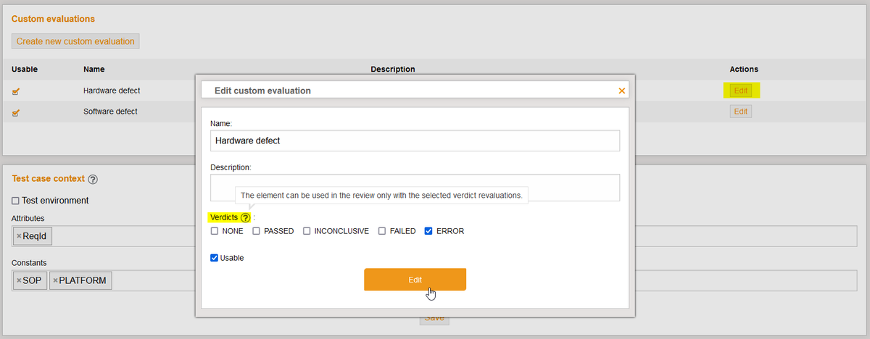Close the Edit custom evaluation dialog

click(621, 91)
